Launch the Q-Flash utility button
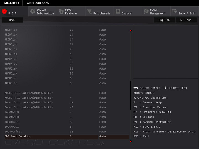This screenshot has height=149, width=199. coord(186,20)
